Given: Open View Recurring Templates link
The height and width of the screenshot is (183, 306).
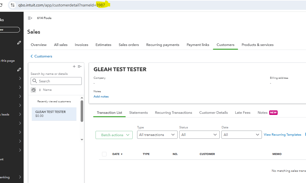Looking at the screenshot, I should pos(282,135).
